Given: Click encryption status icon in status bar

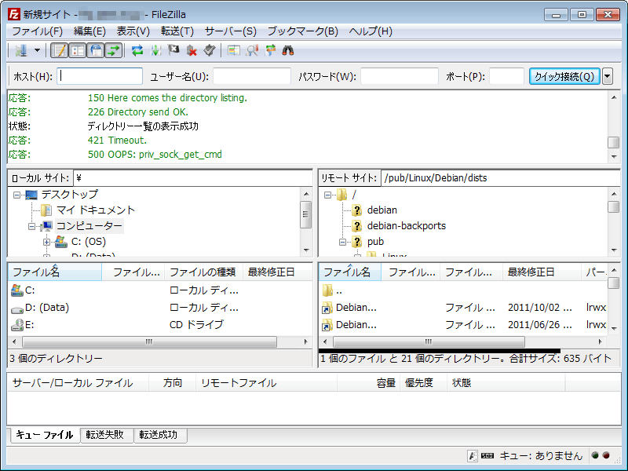Looking at the screenshot, I should point(473,455).
